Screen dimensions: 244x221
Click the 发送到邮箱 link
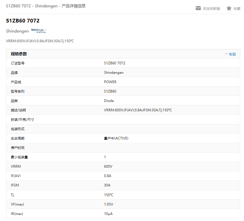[x=211, y=9]
